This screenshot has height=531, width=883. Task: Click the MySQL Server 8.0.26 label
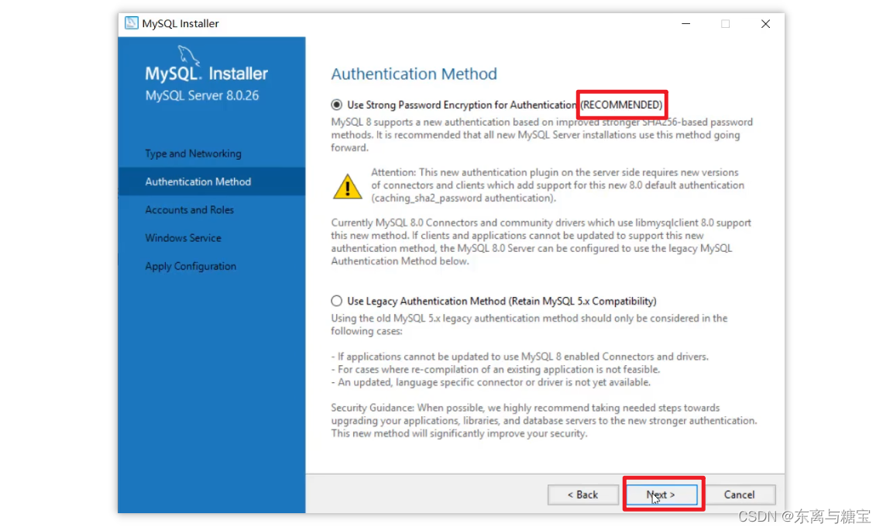coord(202,95)
